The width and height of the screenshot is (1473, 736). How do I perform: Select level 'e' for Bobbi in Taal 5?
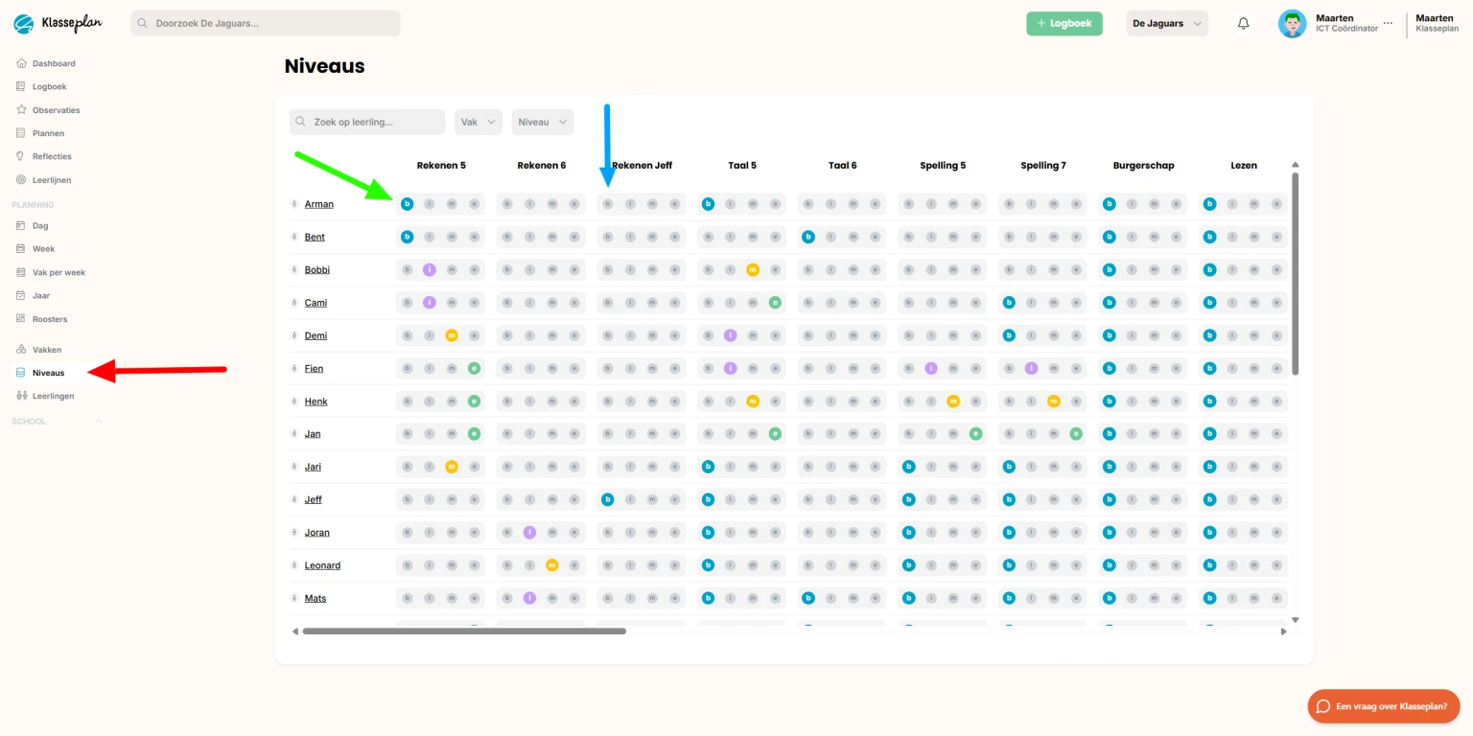[x=775, y=270]
